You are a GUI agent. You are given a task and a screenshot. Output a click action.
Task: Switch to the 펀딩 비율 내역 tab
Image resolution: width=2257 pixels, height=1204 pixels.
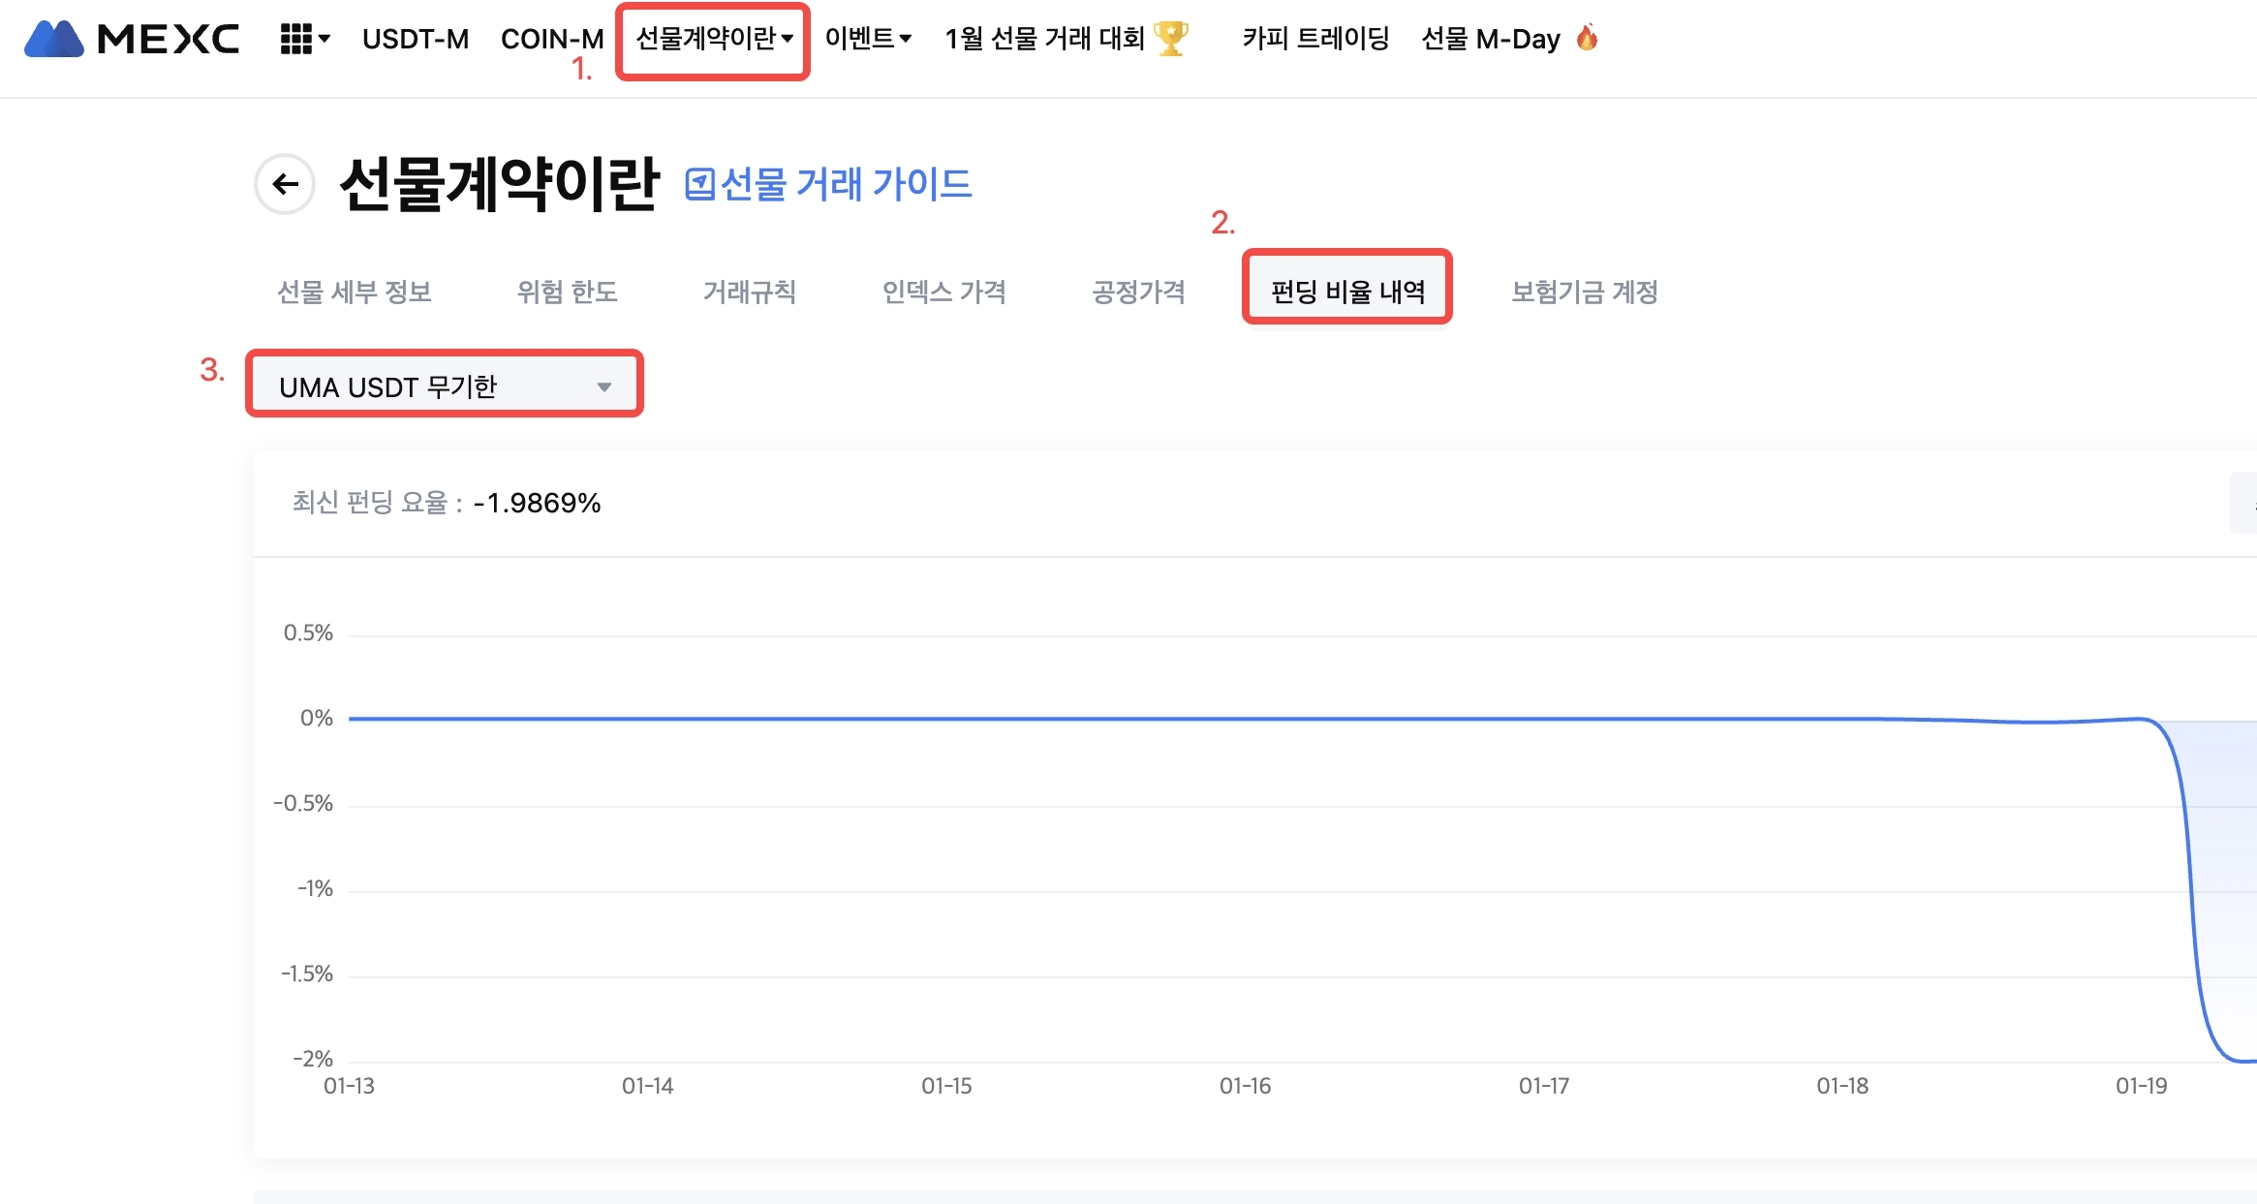tap(1347, 291)
